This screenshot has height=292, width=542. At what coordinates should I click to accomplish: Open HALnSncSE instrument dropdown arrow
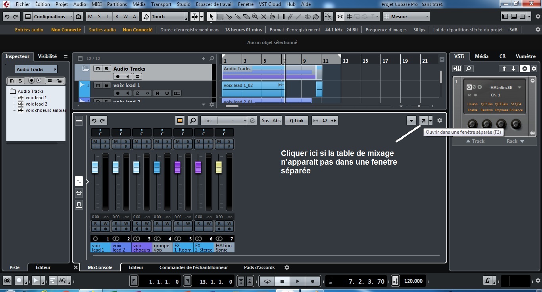[519, 87]
